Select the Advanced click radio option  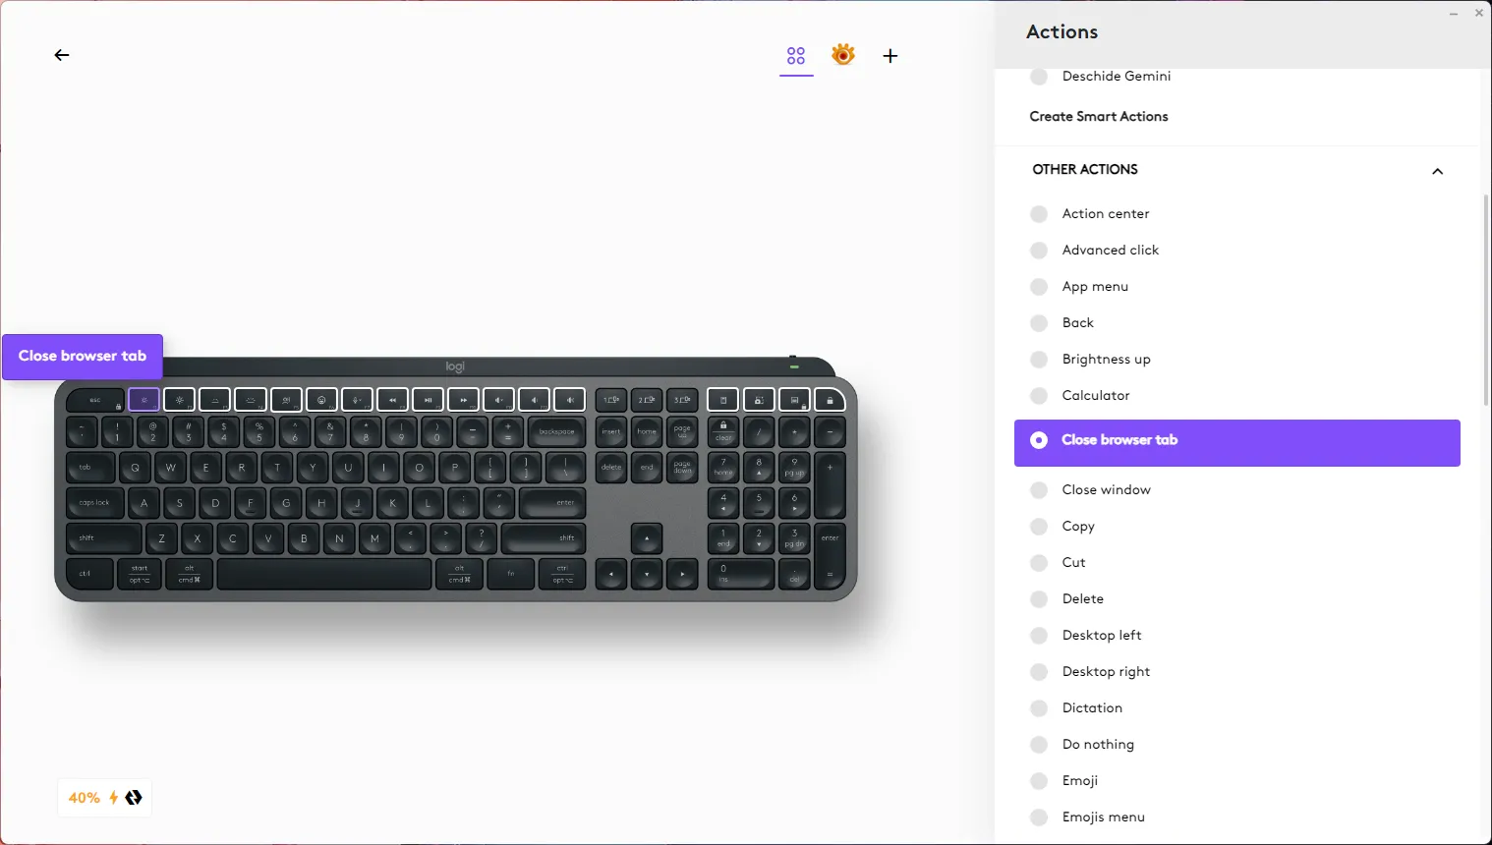click(x=1039, y=250)
